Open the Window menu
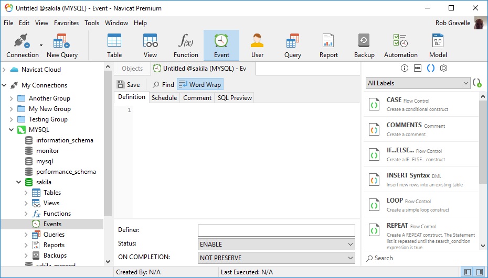 click(116, 23)
